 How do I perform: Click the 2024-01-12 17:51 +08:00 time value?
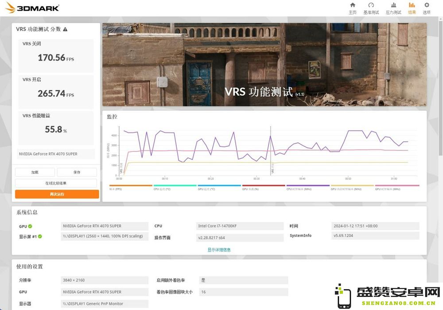(x=375, y=226)
